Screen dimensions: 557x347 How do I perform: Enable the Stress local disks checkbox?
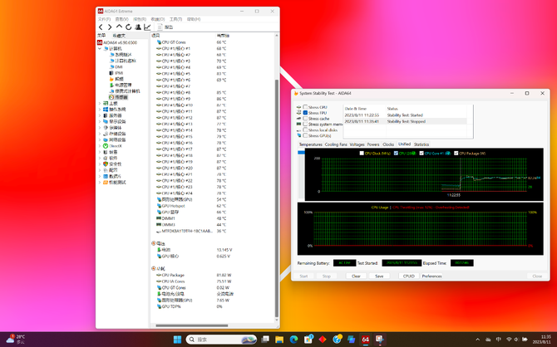305,130
